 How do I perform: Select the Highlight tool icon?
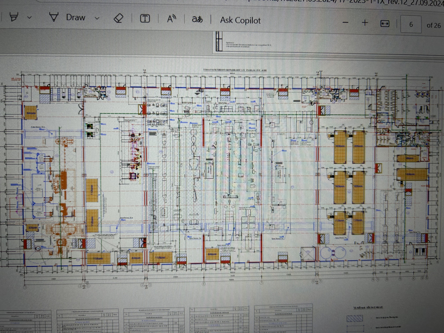click(14, 17)
